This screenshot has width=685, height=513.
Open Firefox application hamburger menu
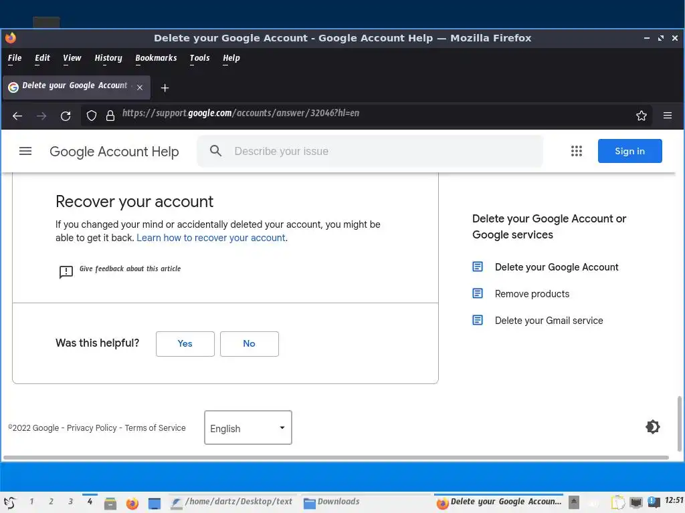(x=667, y=116)
